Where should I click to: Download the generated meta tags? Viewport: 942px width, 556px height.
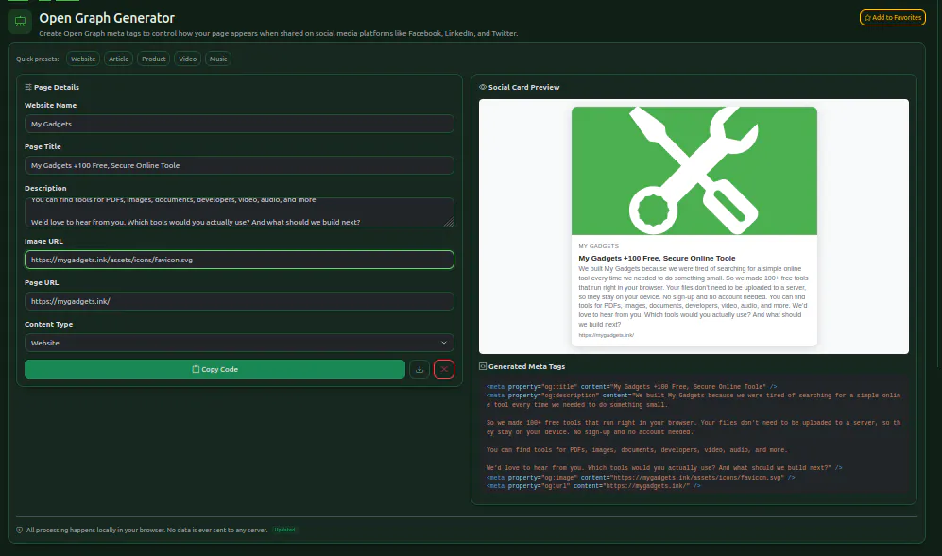coord(420,369)
